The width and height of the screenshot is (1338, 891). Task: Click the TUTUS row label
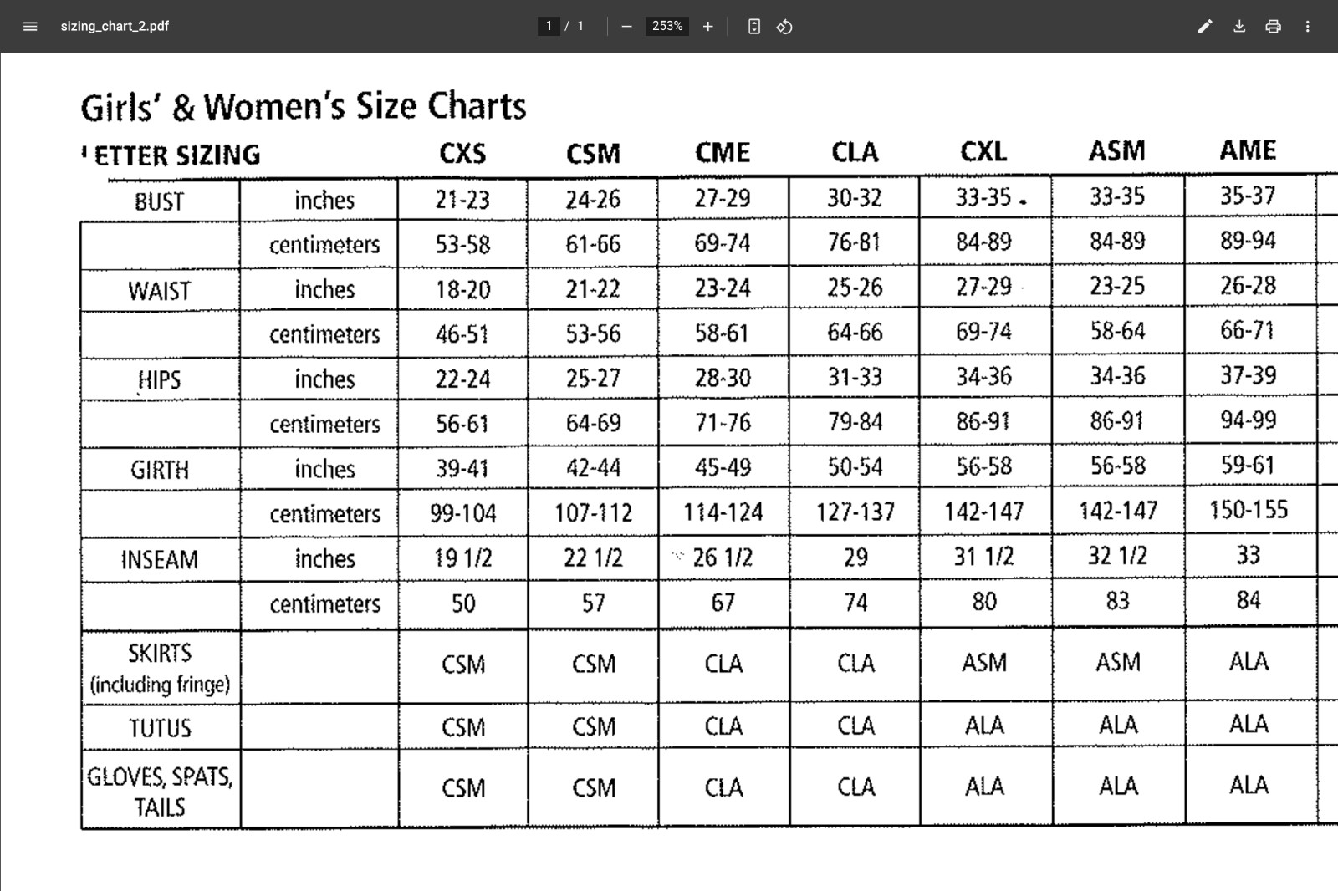pos(159,728)
